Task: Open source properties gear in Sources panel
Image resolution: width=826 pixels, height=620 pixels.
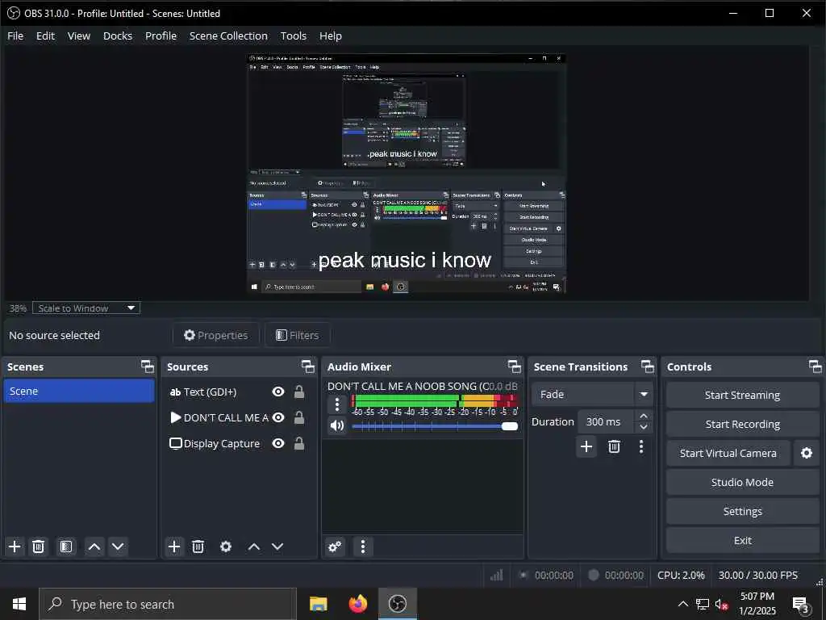Action: (x=226, y=547)
